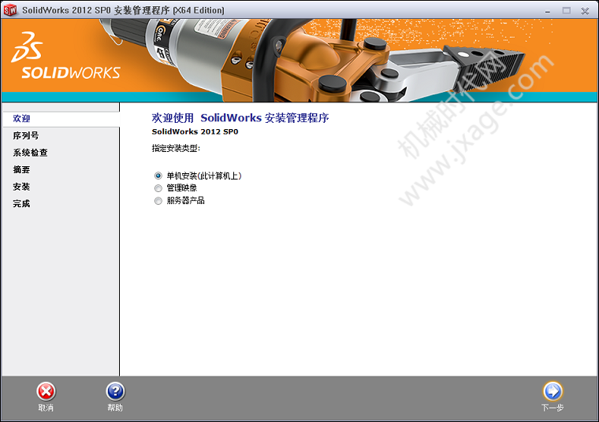This screenshot has width=599, height=422.
Task: Go to Next step (下一步) arrow
Action: point(552,391)
